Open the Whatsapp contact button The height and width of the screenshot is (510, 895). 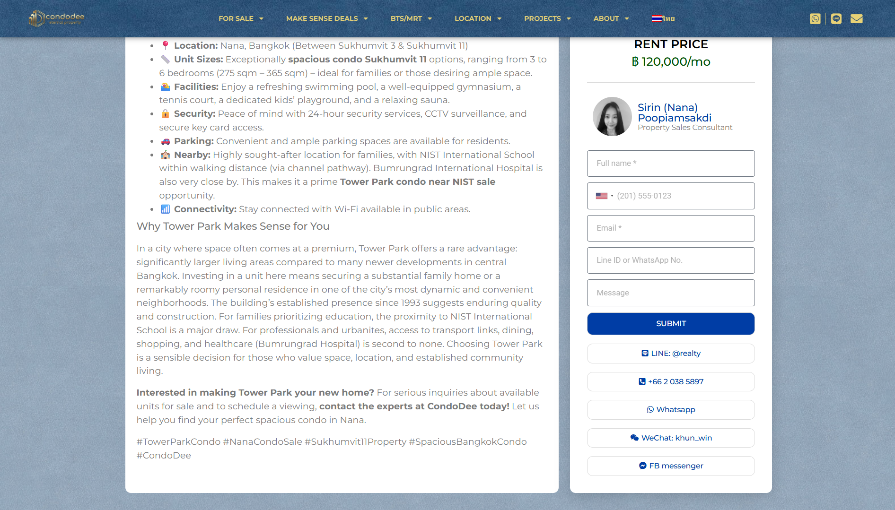(670, 410)
